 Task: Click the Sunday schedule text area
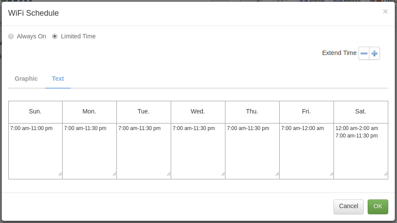[x=35, y=151]
